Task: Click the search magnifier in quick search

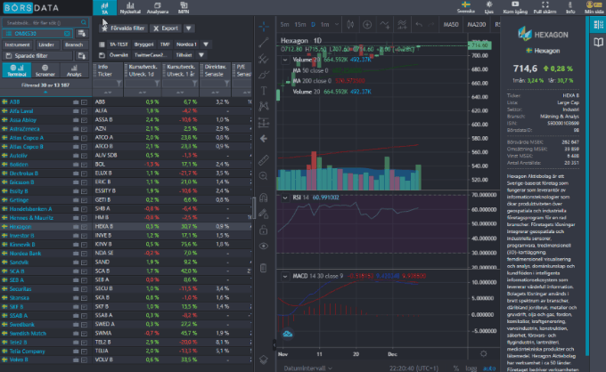Action: [84, 22]
